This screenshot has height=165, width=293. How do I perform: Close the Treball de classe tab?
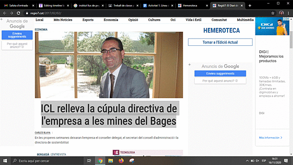(137, 5)
